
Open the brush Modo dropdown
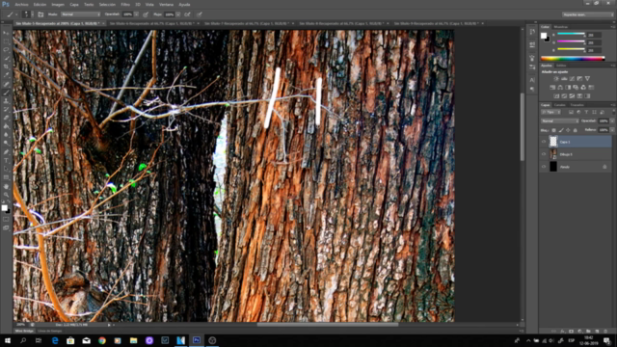tap(81, 14)
